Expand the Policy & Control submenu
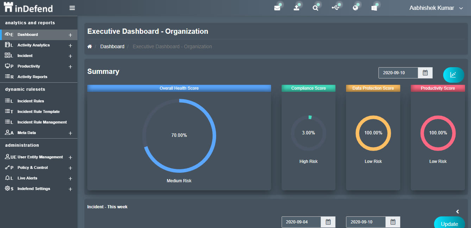This screenshot has width=471, height=228. 70,168
